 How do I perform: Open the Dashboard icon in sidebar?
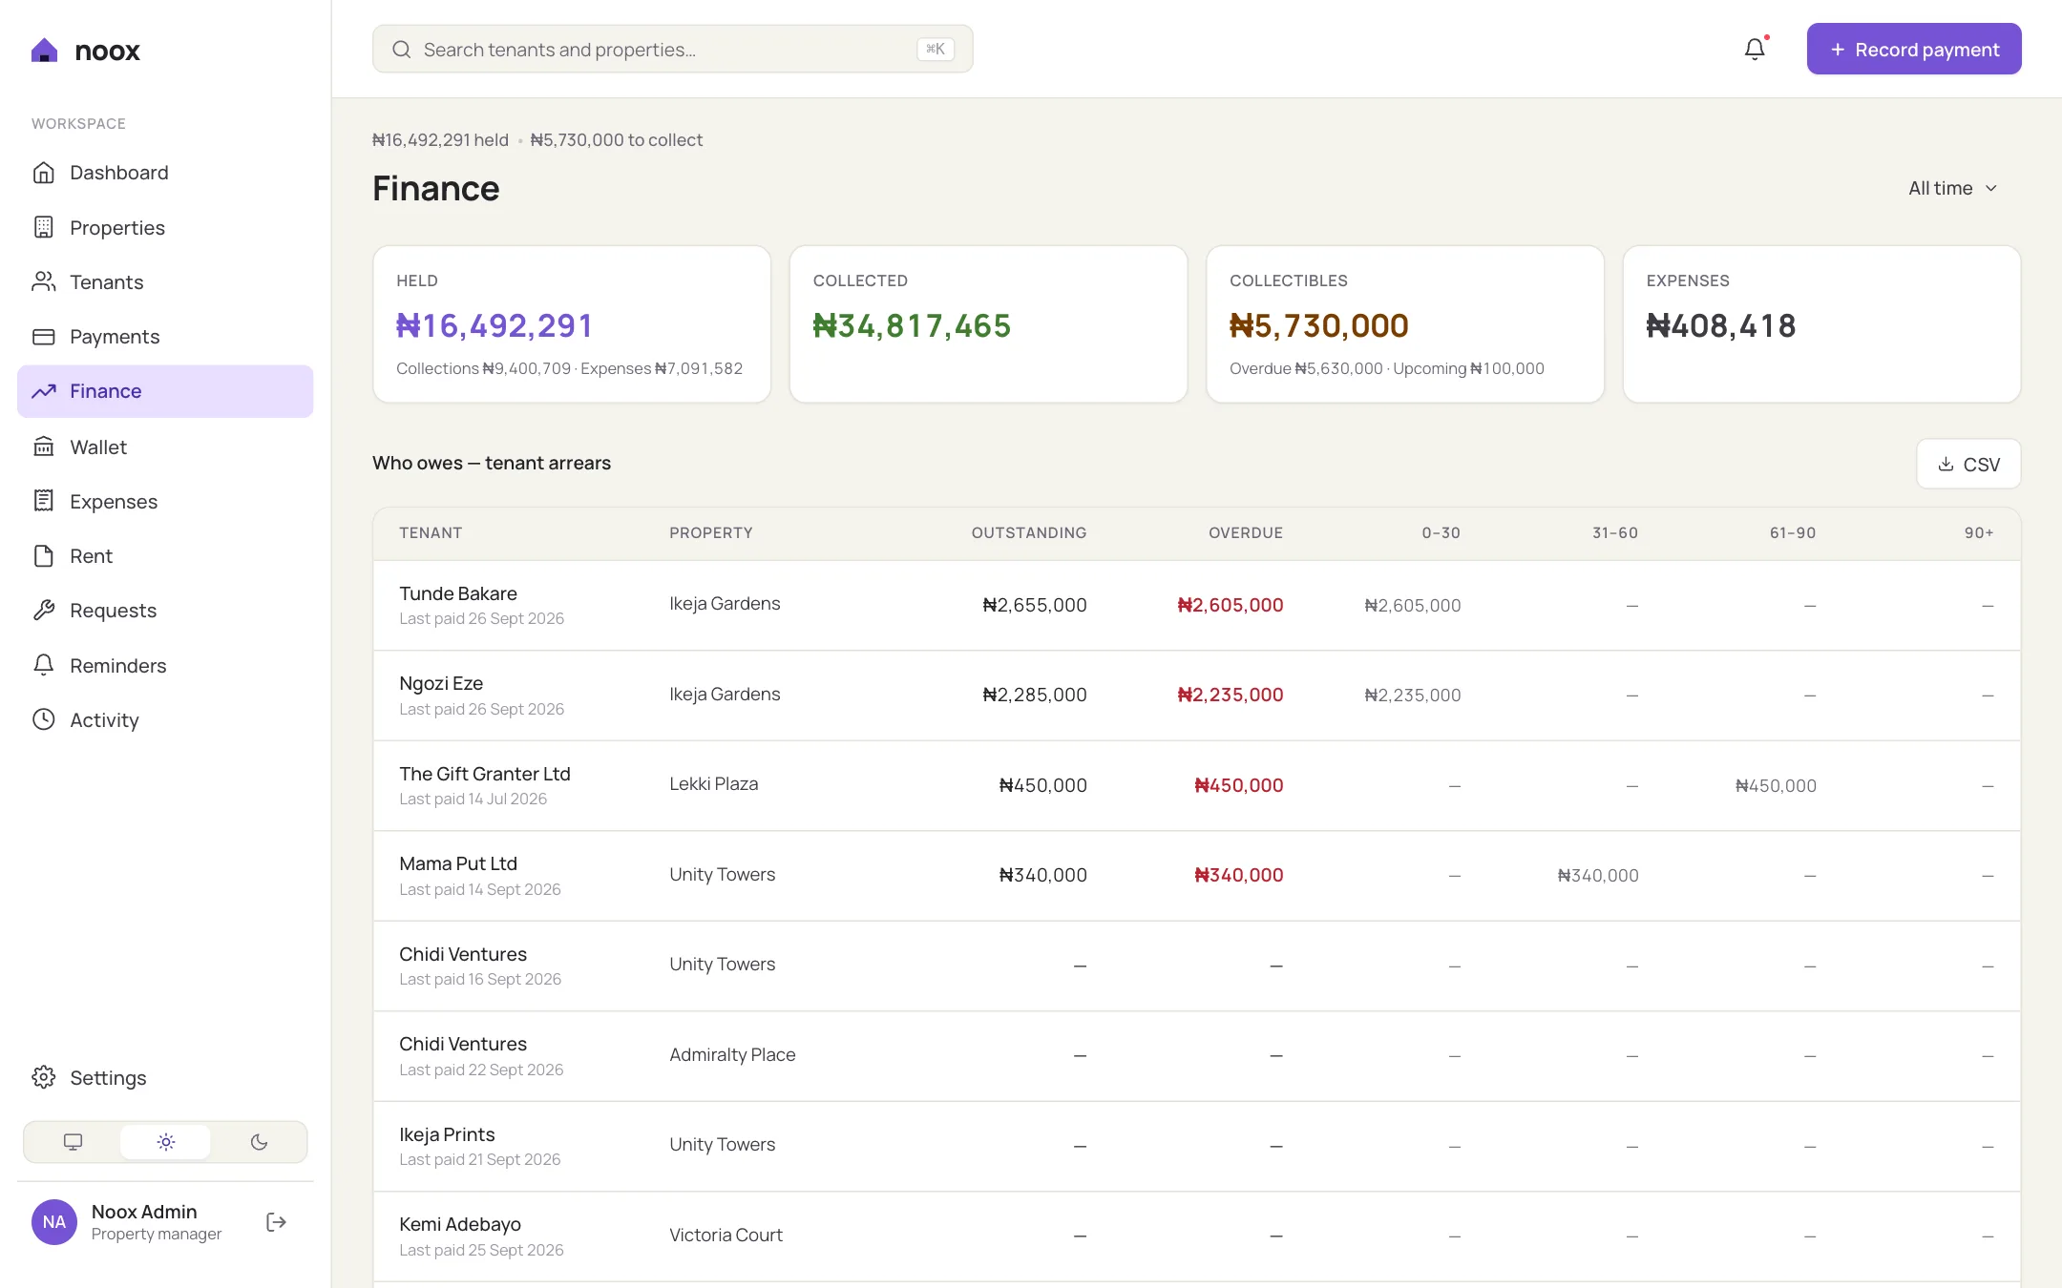[44, 173]
